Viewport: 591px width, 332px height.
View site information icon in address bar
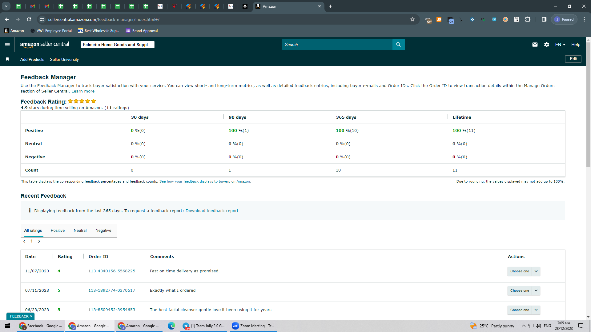tap(42, 19)
